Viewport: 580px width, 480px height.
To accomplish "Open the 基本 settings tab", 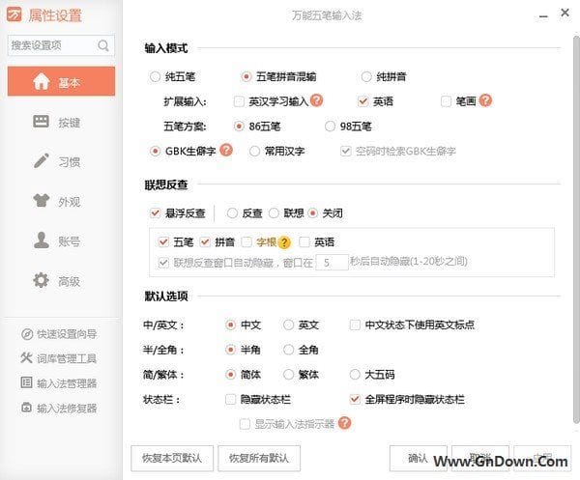I will [x=62, y=81].
